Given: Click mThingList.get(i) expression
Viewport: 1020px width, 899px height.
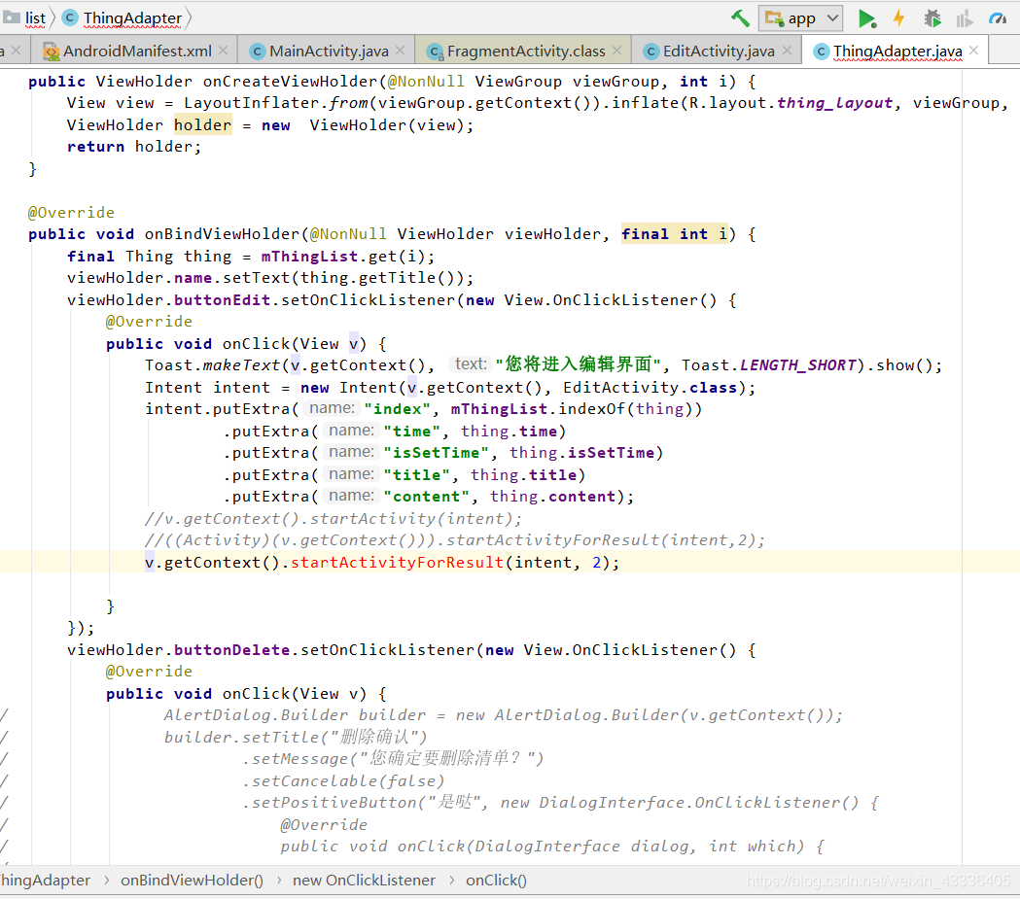Looking at the screenshot, I should pyautogui.click(x=343, y=257).
